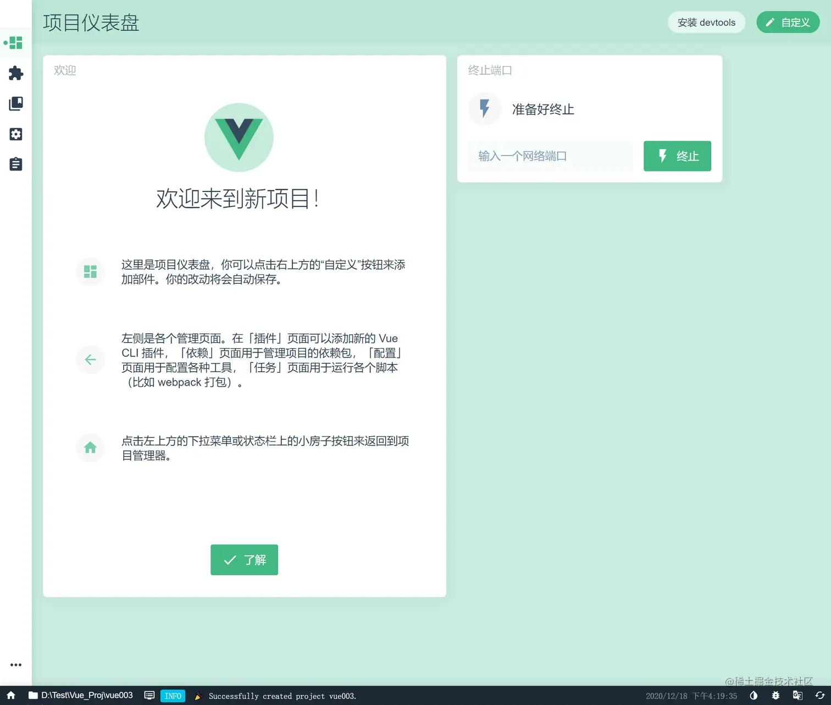Open the Tasks page clipboard icon
The width and height of the screenshot is (831, 705).
(16, 164)
